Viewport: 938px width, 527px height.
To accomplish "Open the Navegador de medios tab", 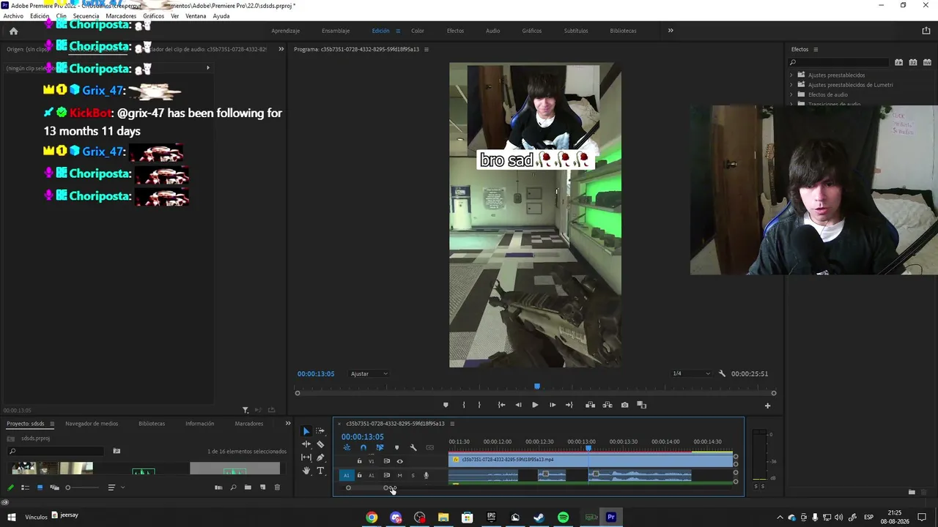I will (92, 424).
